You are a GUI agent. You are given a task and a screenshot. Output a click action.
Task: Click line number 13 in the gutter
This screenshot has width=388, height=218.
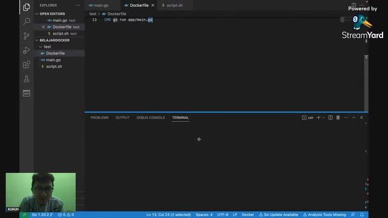95,20
